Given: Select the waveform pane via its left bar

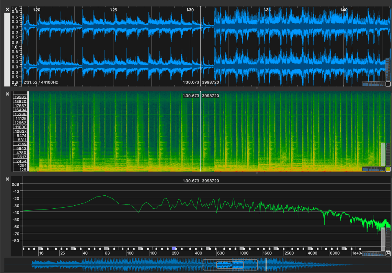Looking at the screenshot, I should [x=7, y=50].
